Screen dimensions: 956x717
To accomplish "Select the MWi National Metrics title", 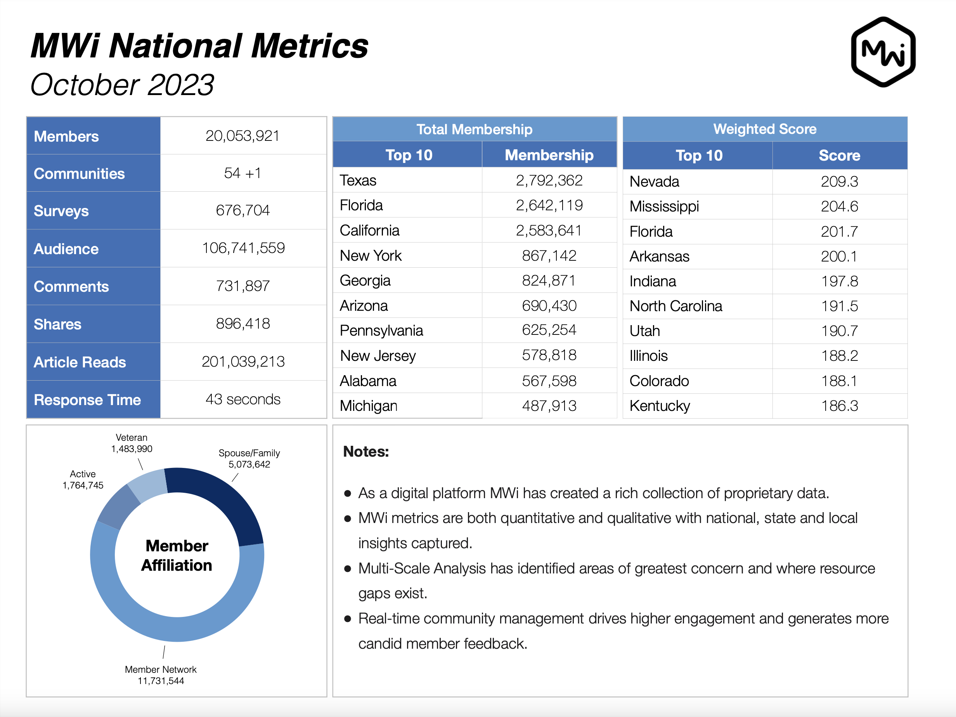I will 199,46.
